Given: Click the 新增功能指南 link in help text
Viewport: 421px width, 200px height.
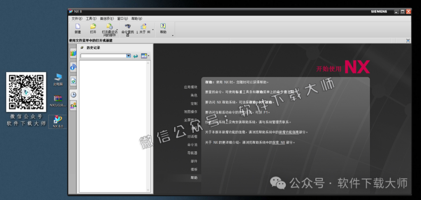Looking at the screenshot, I should coord(289,132).
